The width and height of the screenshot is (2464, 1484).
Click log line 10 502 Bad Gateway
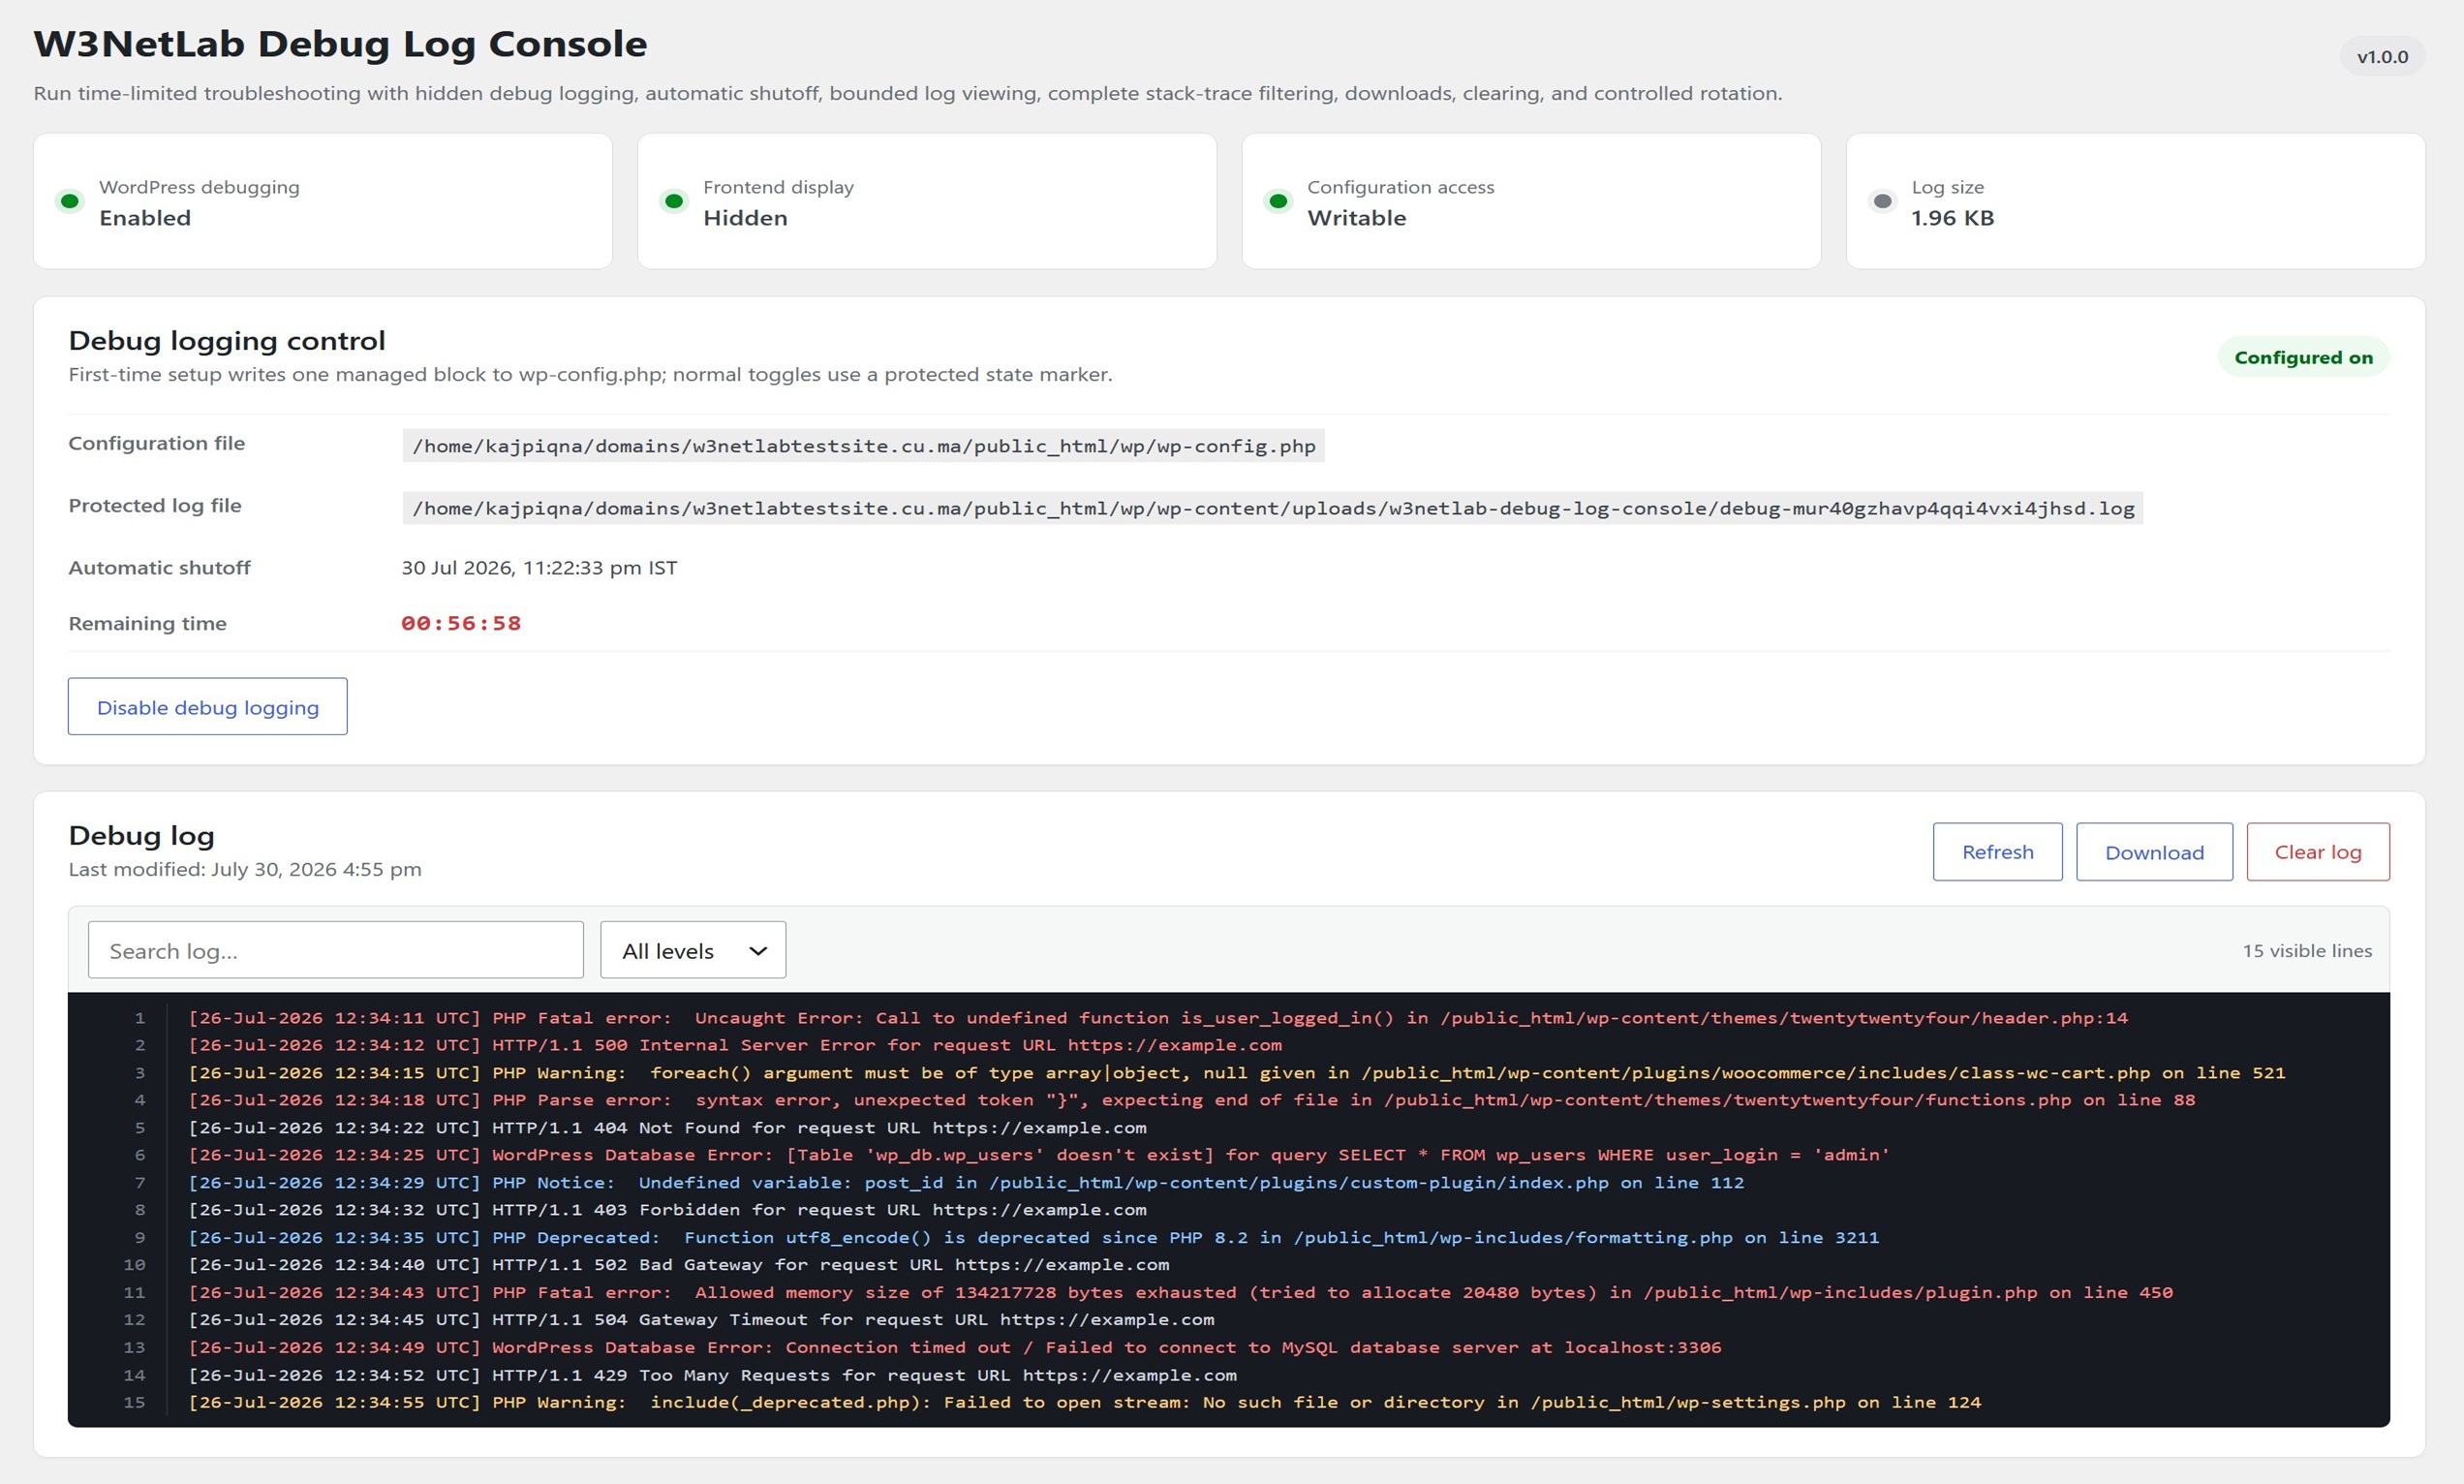click(x=679, y=1265)
